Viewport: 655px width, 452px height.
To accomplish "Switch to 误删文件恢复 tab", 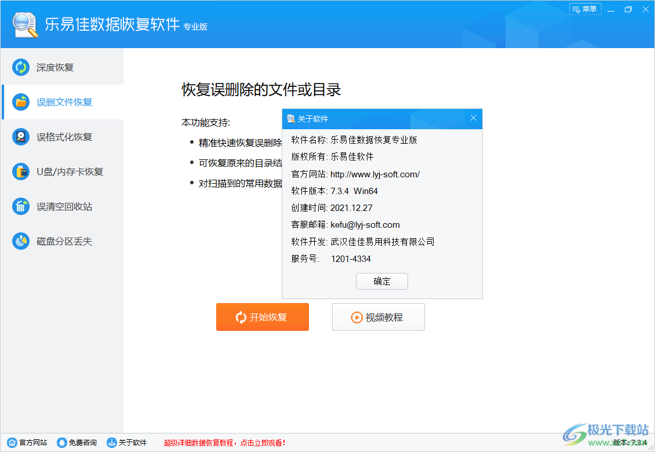I will pyautogui.click(x=63, y=102).
